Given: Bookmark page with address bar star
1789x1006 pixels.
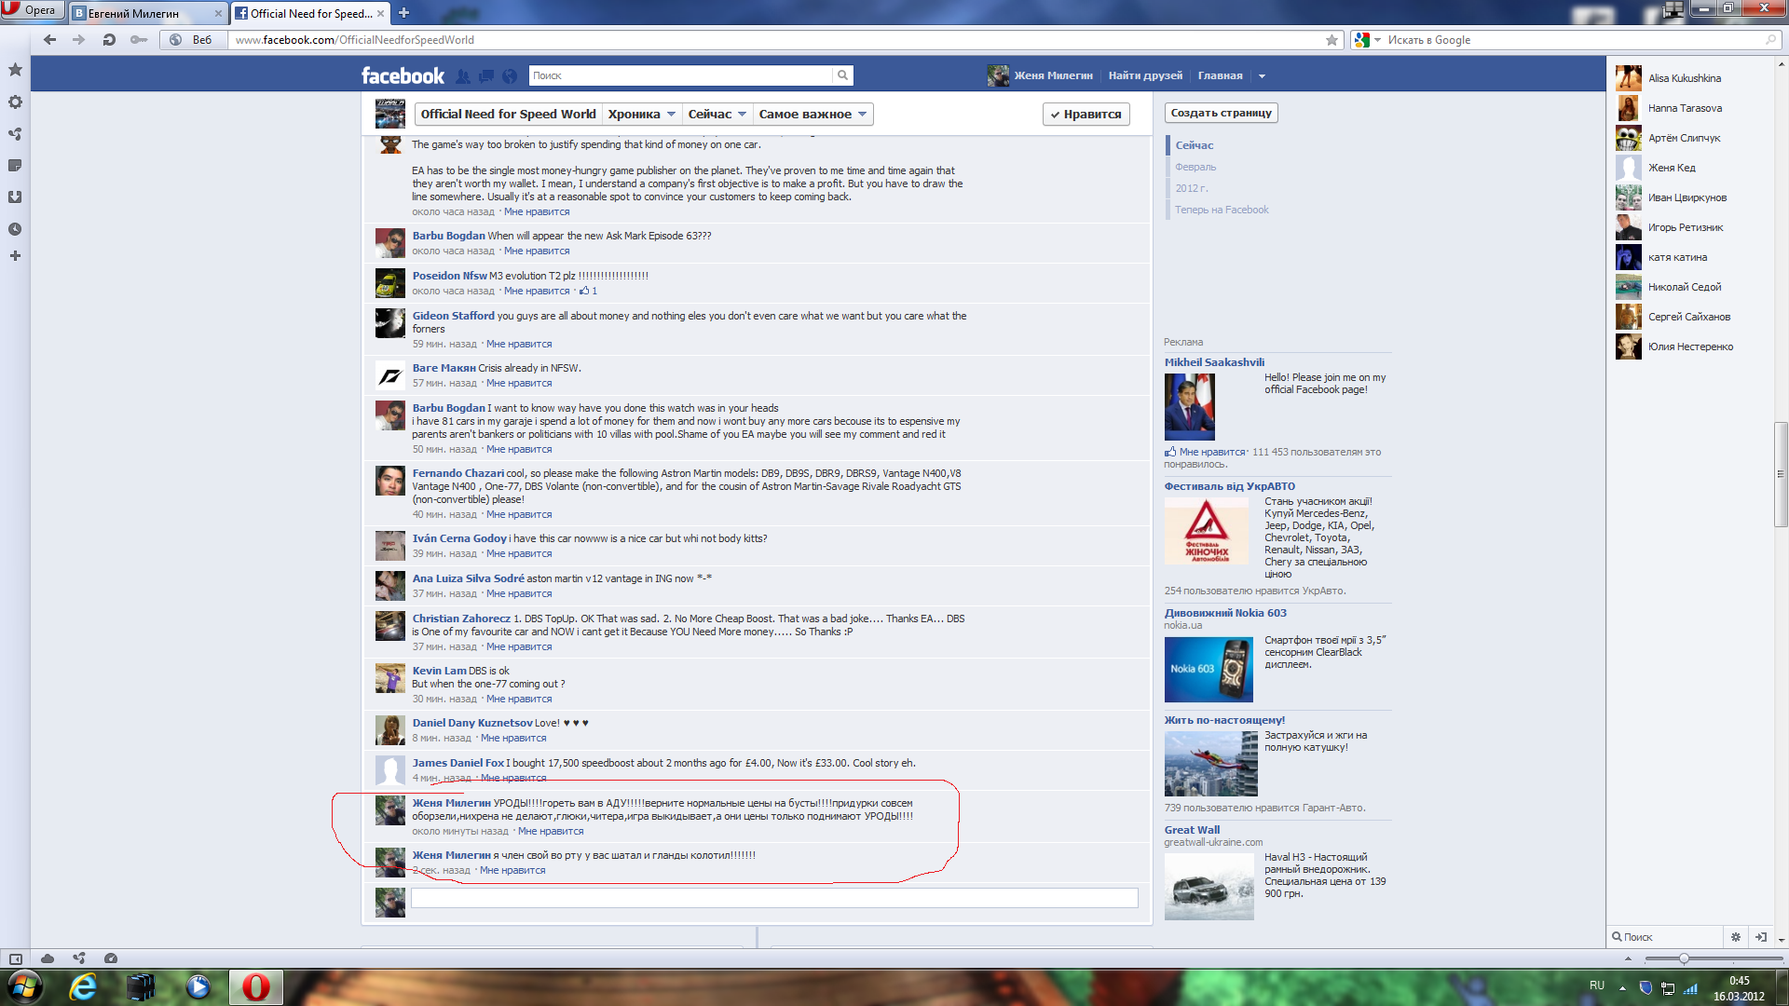Looking at the screenshot, I should [1332, 40].
